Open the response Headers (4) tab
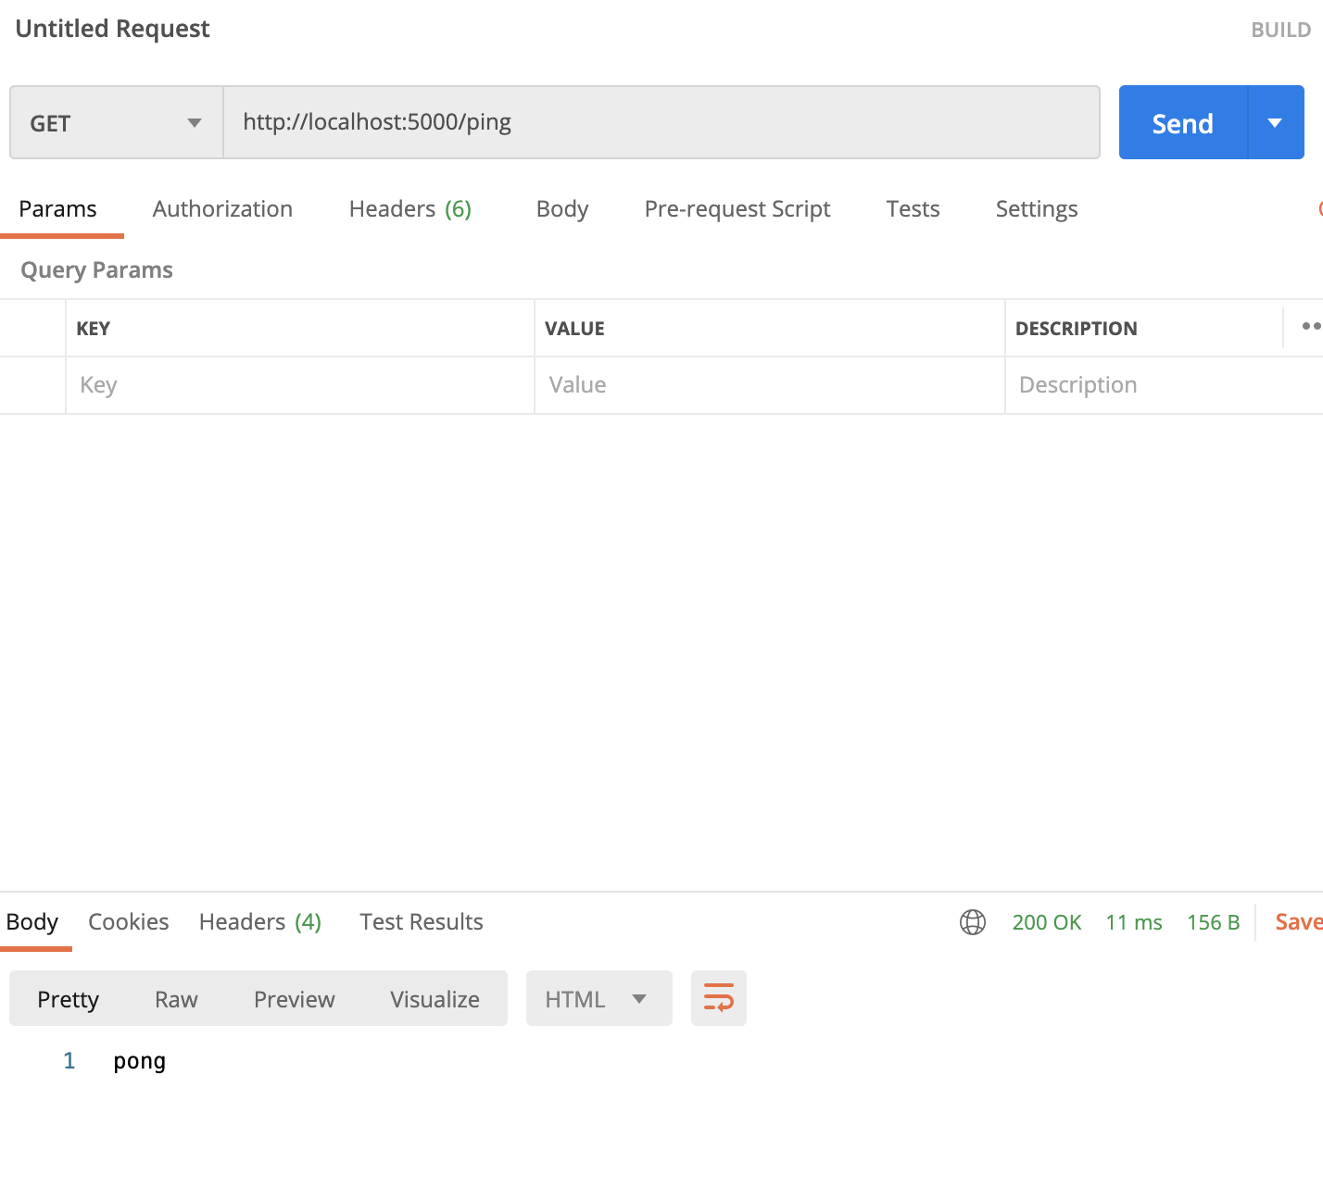The image size is (1323, 1200). [x=260, y=922]
